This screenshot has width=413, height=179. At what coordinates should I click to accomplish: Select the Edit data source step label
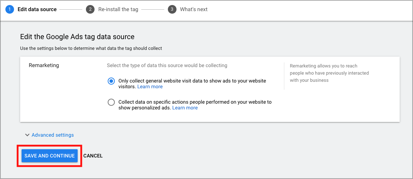37,9
